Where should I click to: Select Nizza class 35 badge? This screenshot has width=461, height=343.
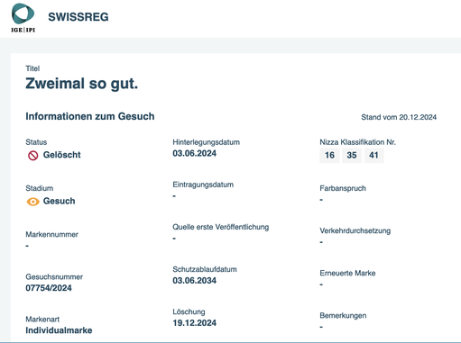point(352,156)
